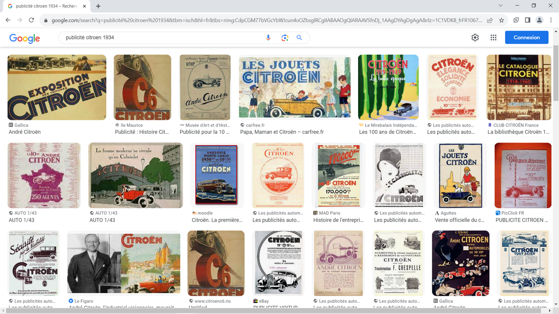
Task: Open the 'PUBLICITE CITROEN' PicClick result title
Action: point(522,220)
